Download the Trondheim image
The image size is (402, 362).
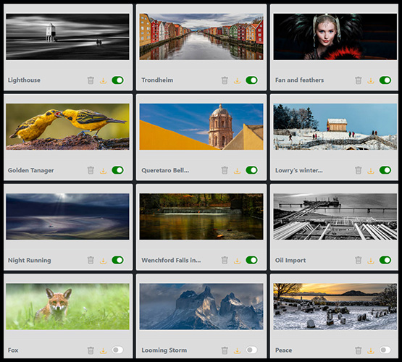point(237,80)
